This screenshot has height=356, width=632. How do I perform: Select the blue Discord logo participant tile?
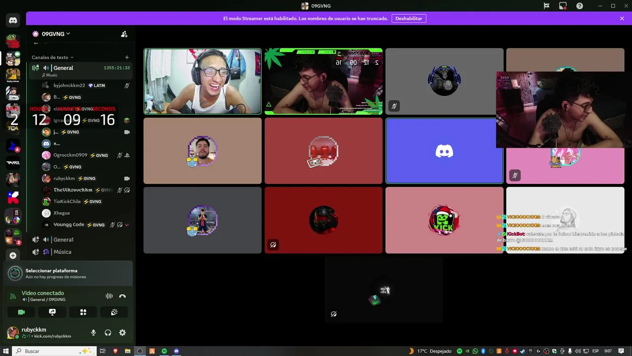pyautogui.click(x=444, y=151)
